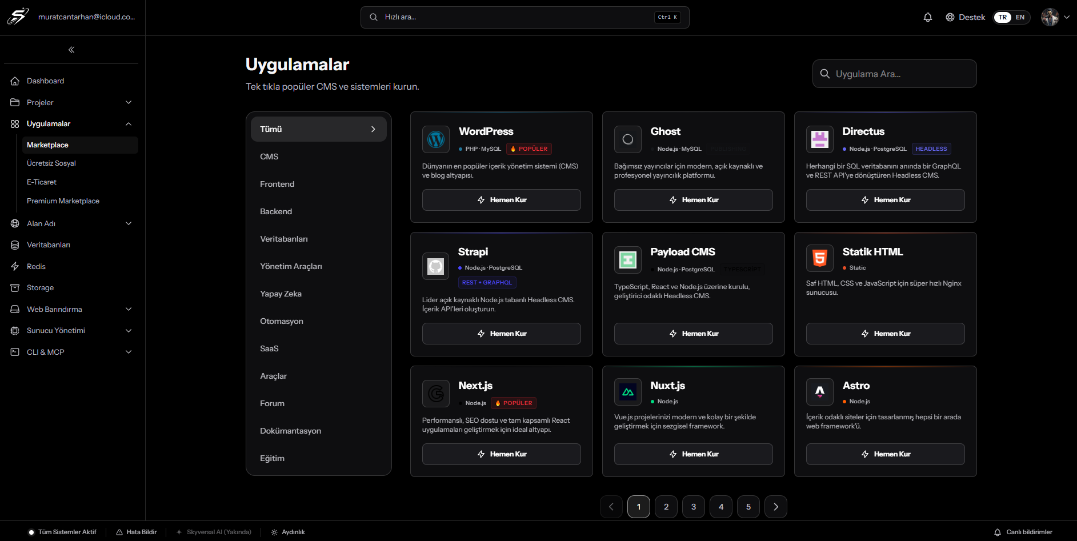Expand the CLI & MCP menu chevron
Screen dimensions: 1077x541
129,352
